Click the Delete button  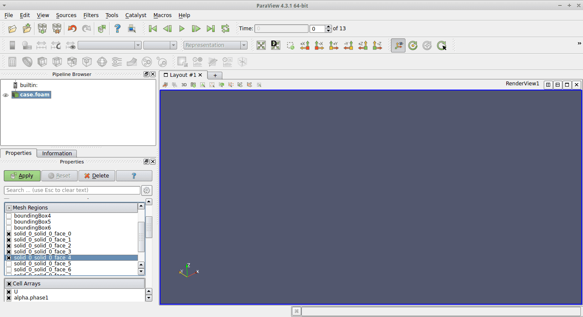point(96,176)
